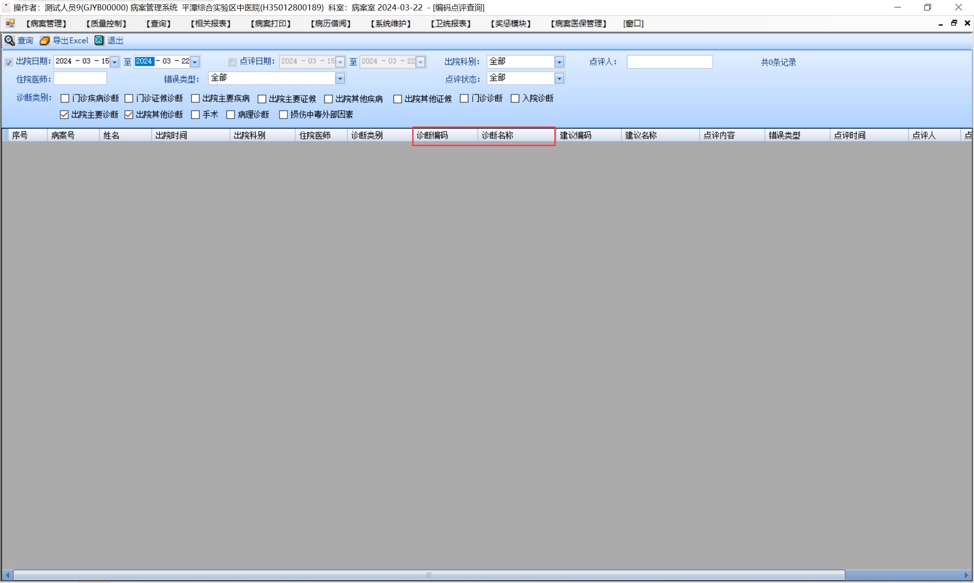The height and width of the screenshot is (583, 974).
Task: Click the 点评人 input field
Action: coord(669,62)
